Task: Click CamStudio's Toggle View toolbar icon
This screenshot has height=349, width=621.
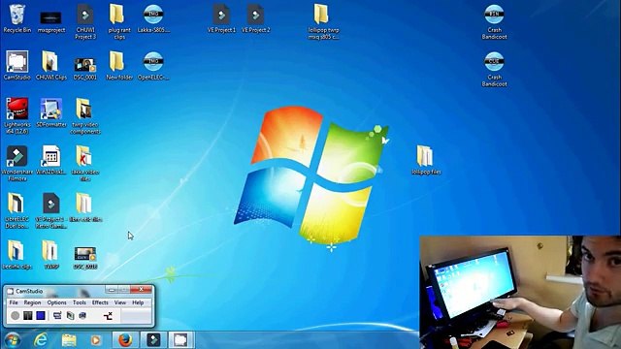Action: [x=57, y=315]
